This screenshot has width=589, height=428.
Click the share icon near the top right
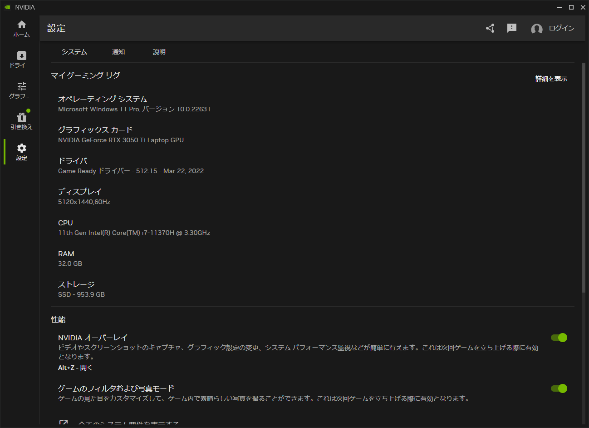(490, 28)
